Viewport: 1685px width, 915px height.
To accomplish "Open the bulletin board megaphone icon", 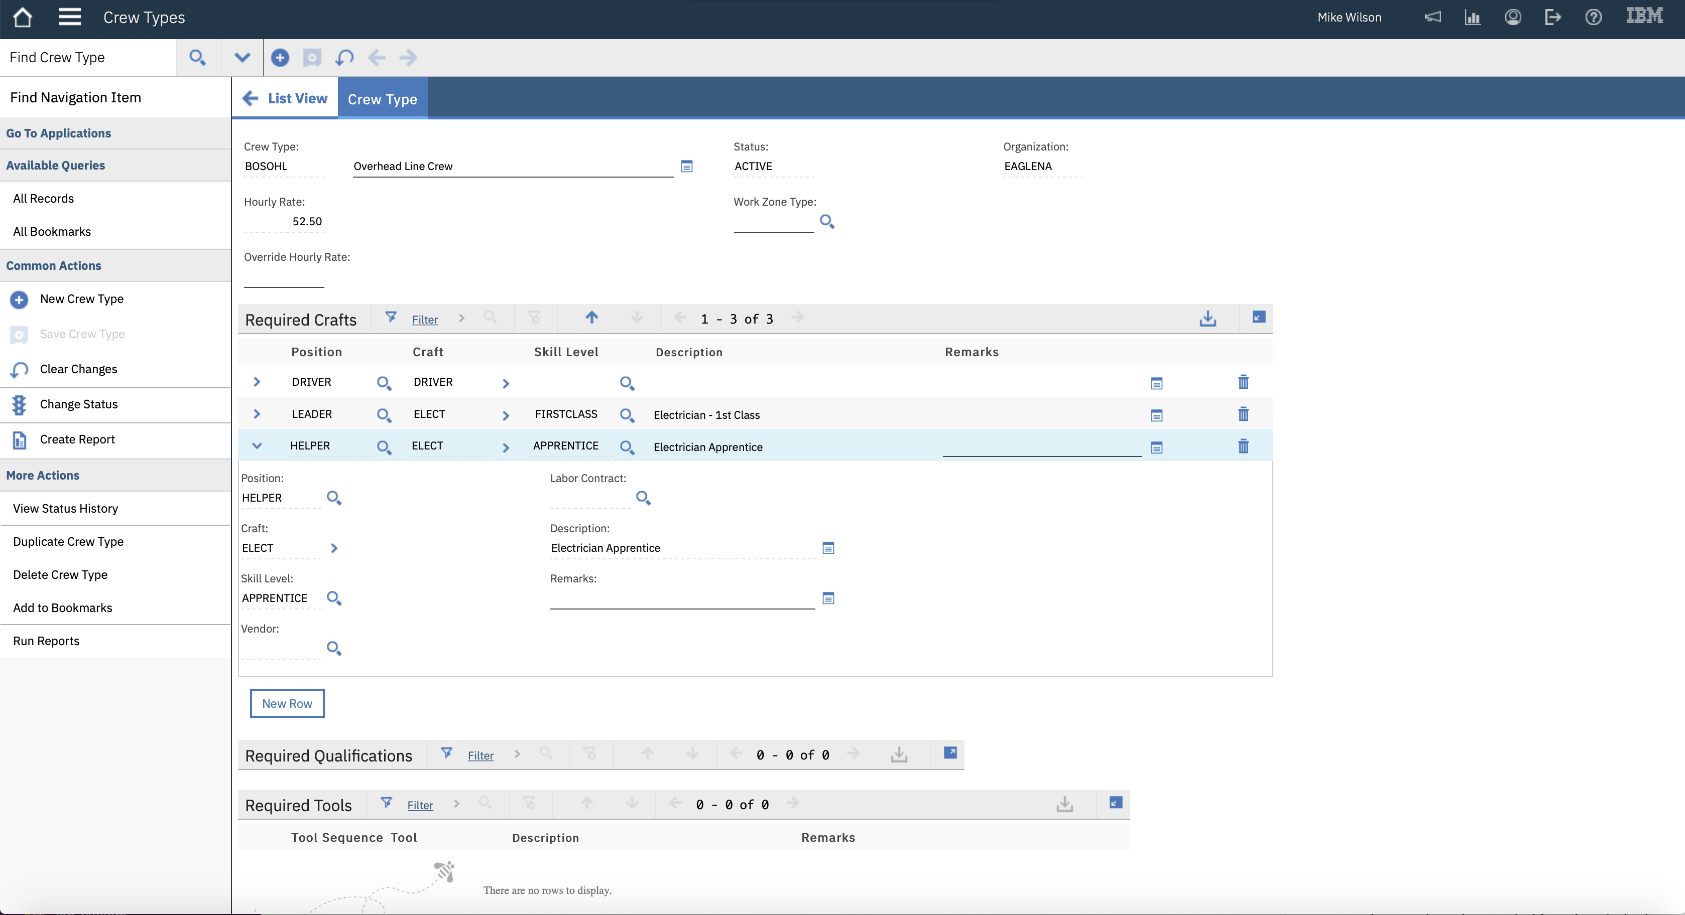I will [1432, 18].
